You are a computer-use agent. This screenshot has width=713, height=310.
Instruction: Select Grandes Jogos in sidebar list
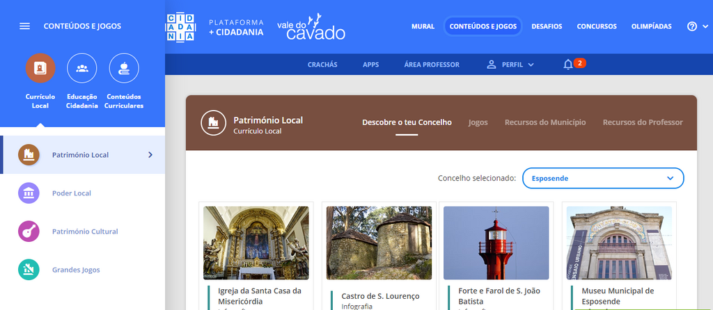coord(76,270)
